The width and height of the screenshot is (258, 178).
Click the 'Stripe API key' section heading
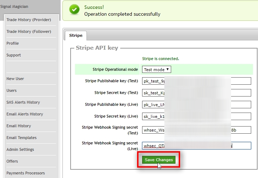click(x=97, y=48)
